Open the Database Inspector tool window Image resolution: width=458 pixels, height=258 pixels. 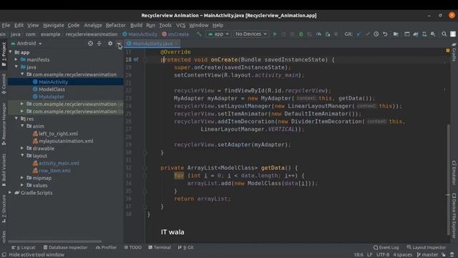65,247
